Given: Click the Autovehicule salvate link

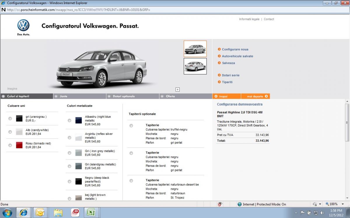Looking at the screenshot, I should click(x=237, y=56).
